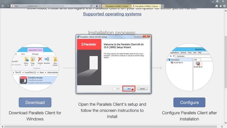Screen dimensions: 227x128
Task: Click the blue Configure button
Action: click(x=189, y=102)
